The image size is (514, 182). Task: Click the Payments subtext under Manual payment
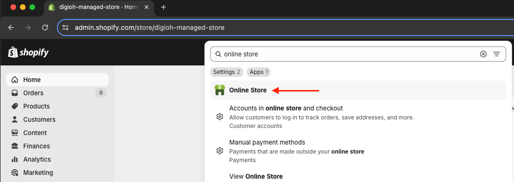click(x=243, y=160)
